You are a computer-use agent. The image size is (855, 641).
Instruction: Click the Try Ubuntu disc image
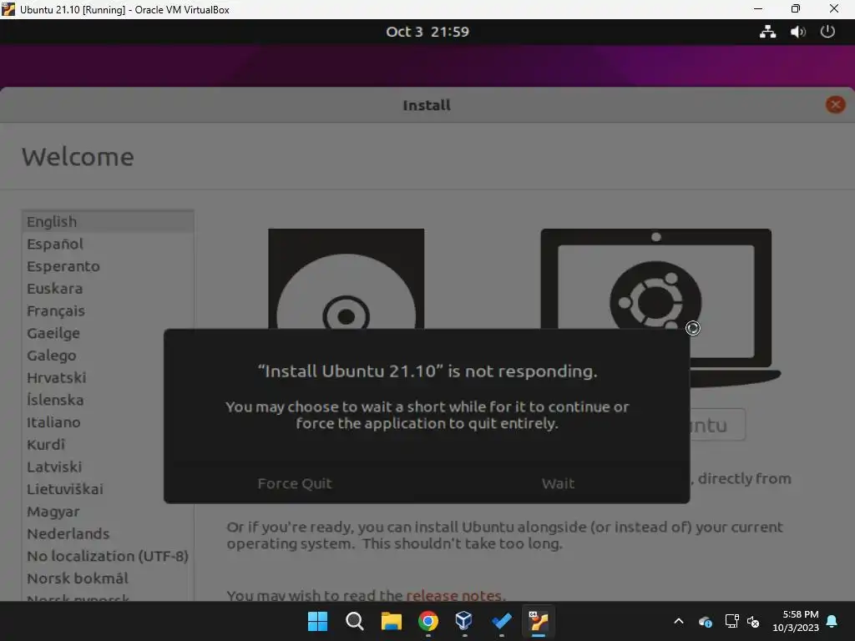pyautogui.click(x=347, y=279)
